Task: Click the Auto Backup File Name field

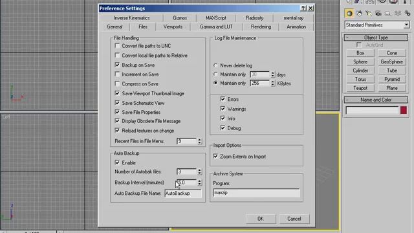Action: tap(183, 194)
